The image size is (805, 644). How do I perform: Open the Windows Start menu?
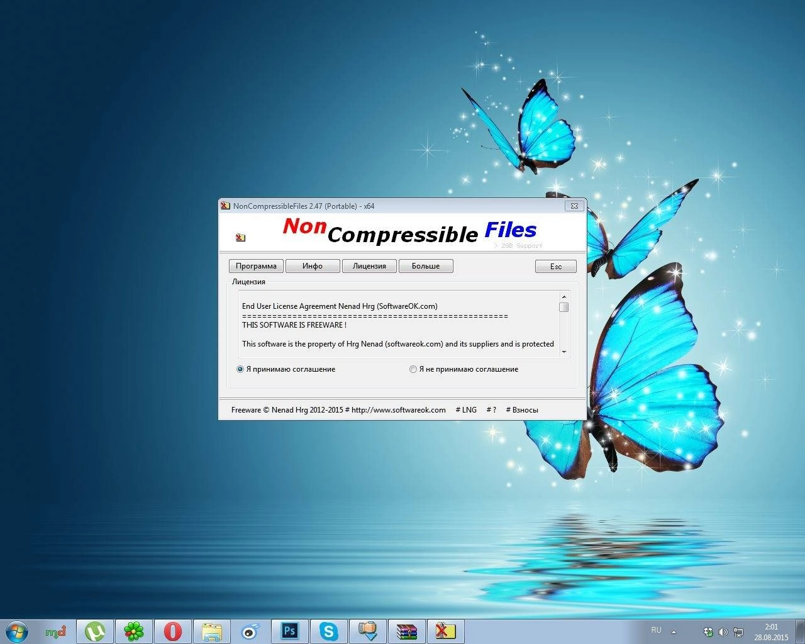coord(16,631)
